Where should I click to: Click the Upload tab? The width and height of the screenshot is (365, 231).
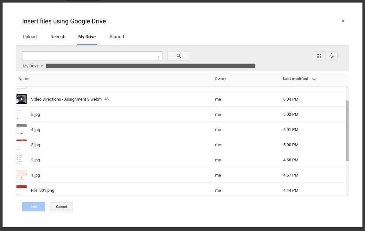29,37
